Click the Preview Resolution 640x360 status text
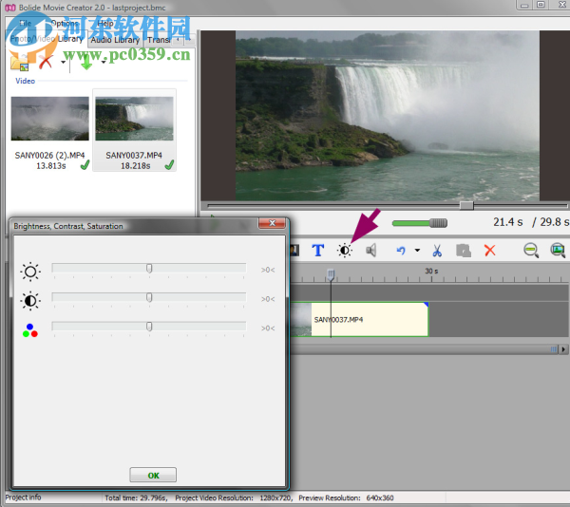 coord(346,498)
